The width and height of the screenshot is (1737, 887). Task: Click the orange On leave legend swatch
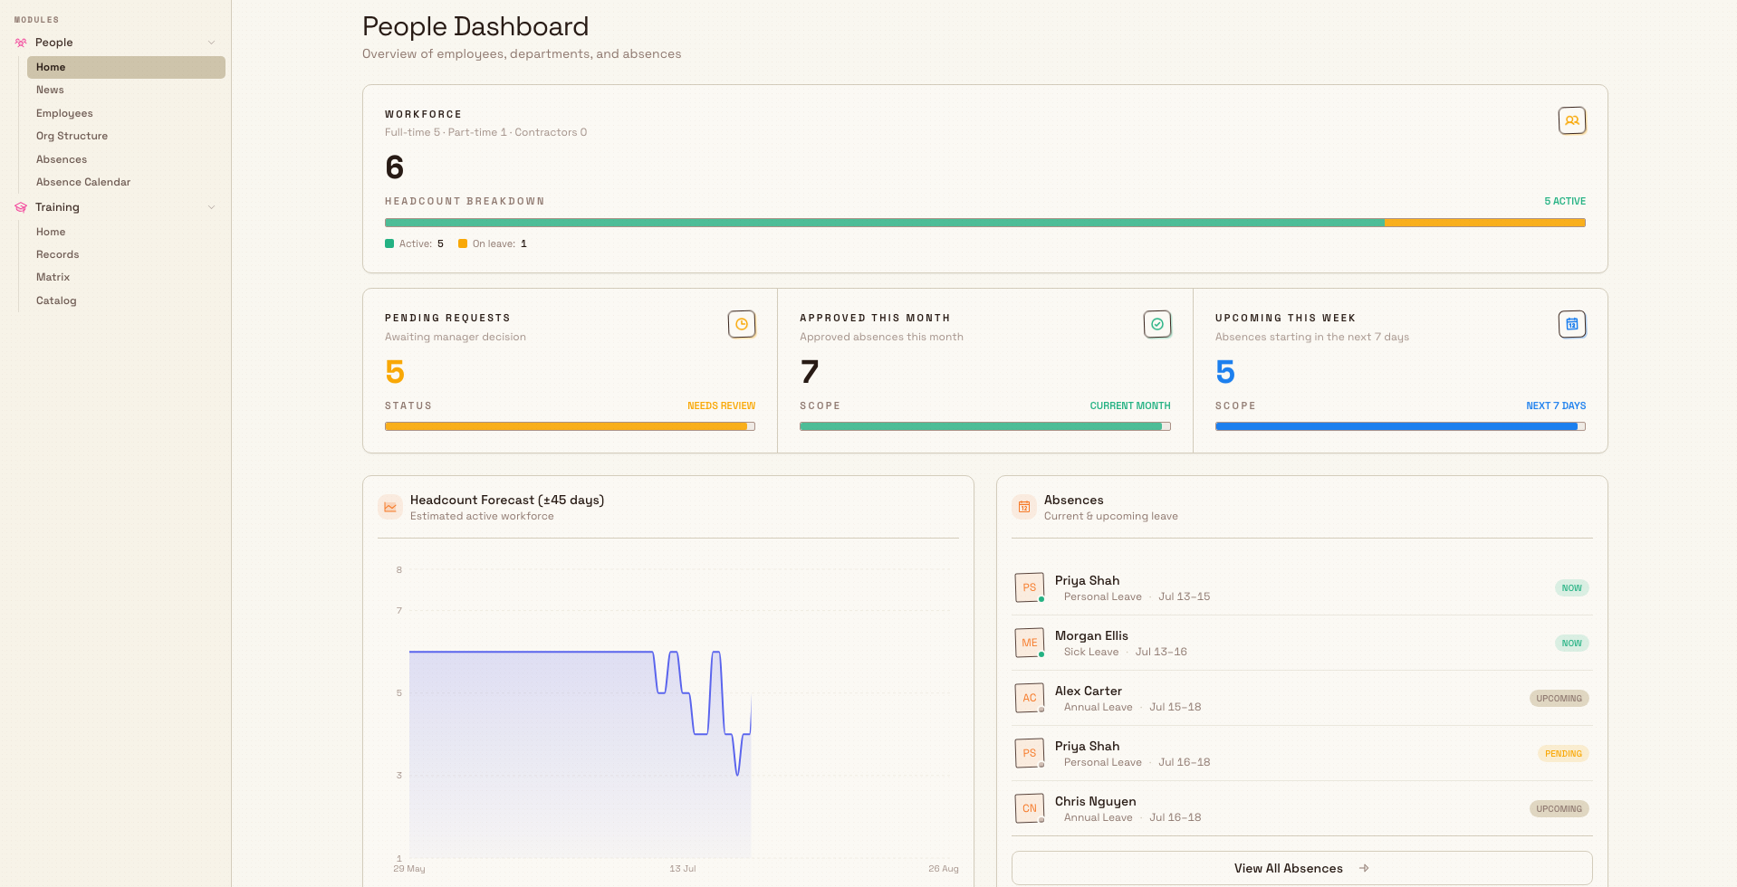pyautogui.click(x=463, y=243)
